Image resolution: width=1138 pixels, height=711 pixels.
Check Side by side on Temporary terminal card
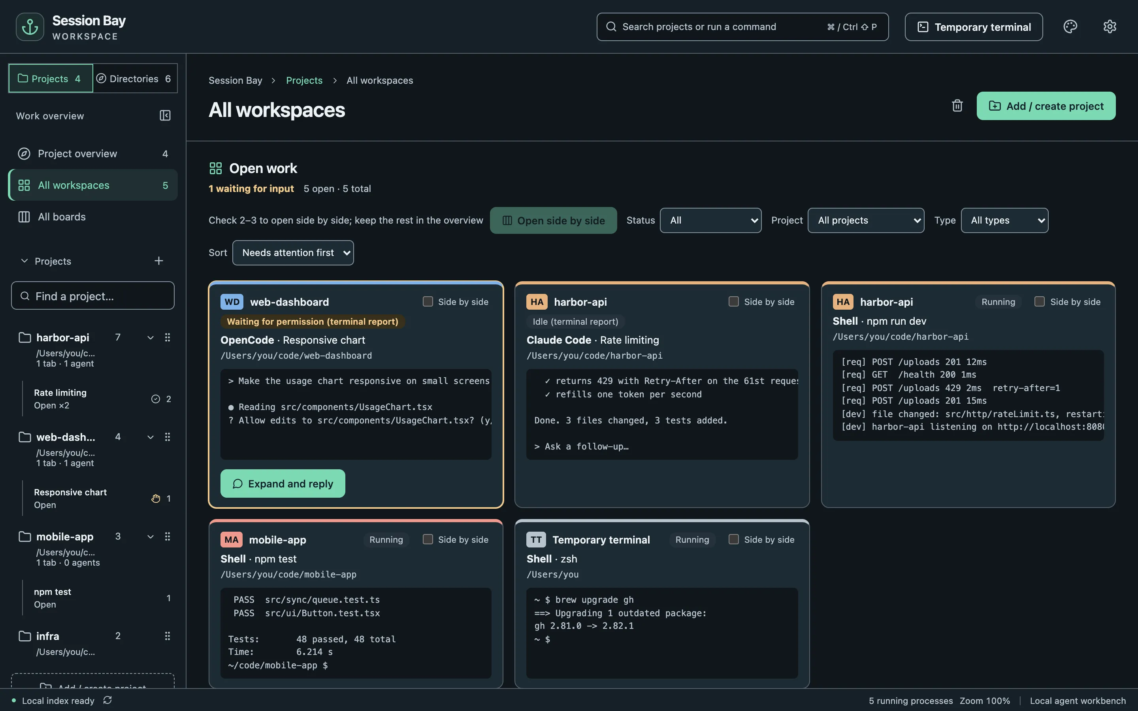734,539
